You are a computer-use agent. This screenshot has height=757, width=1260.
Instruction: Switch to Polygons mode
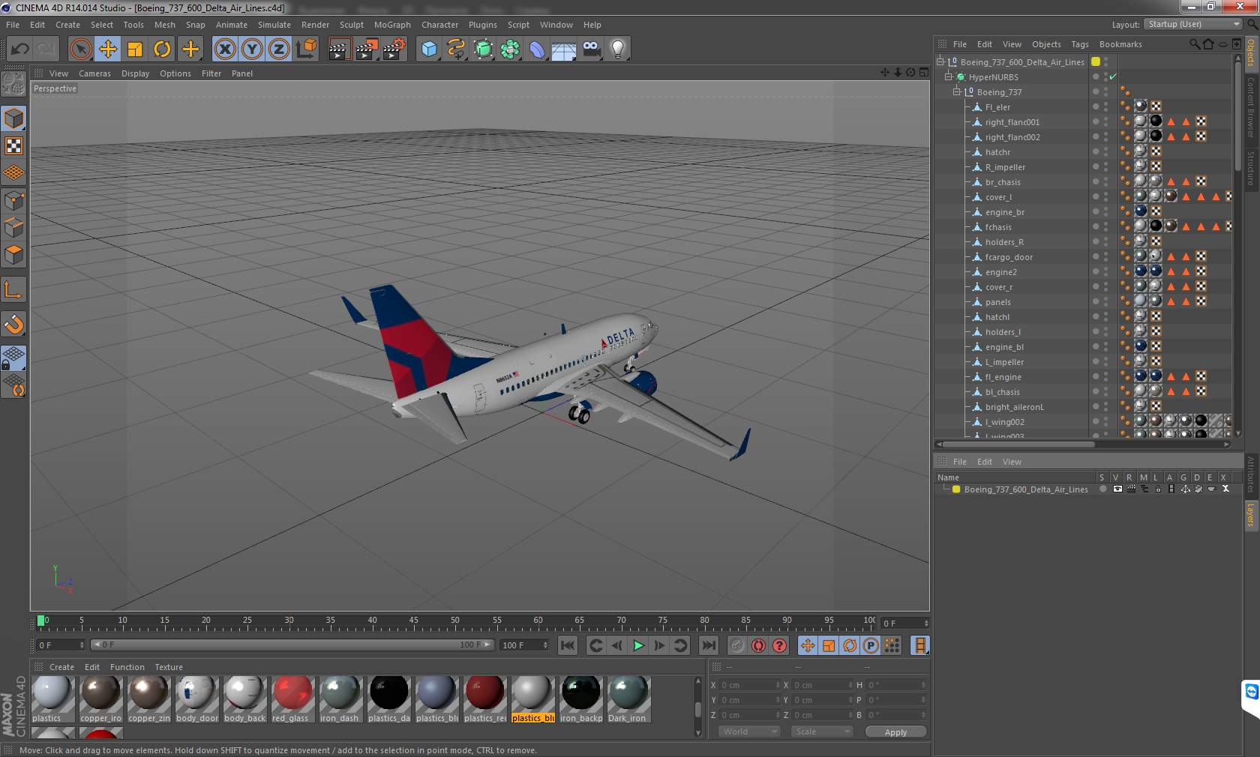pyautogui.click(x=14, y=255)
